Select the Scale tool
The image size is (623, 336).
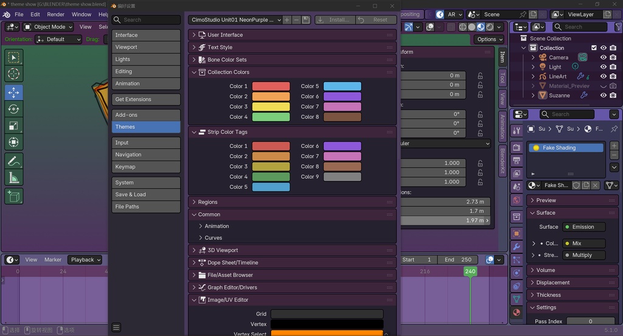[13, 126]
